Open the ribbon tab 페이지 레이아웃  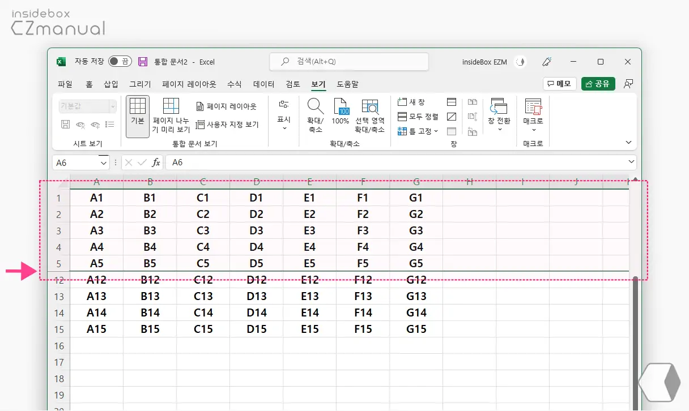tap(189, 84)
